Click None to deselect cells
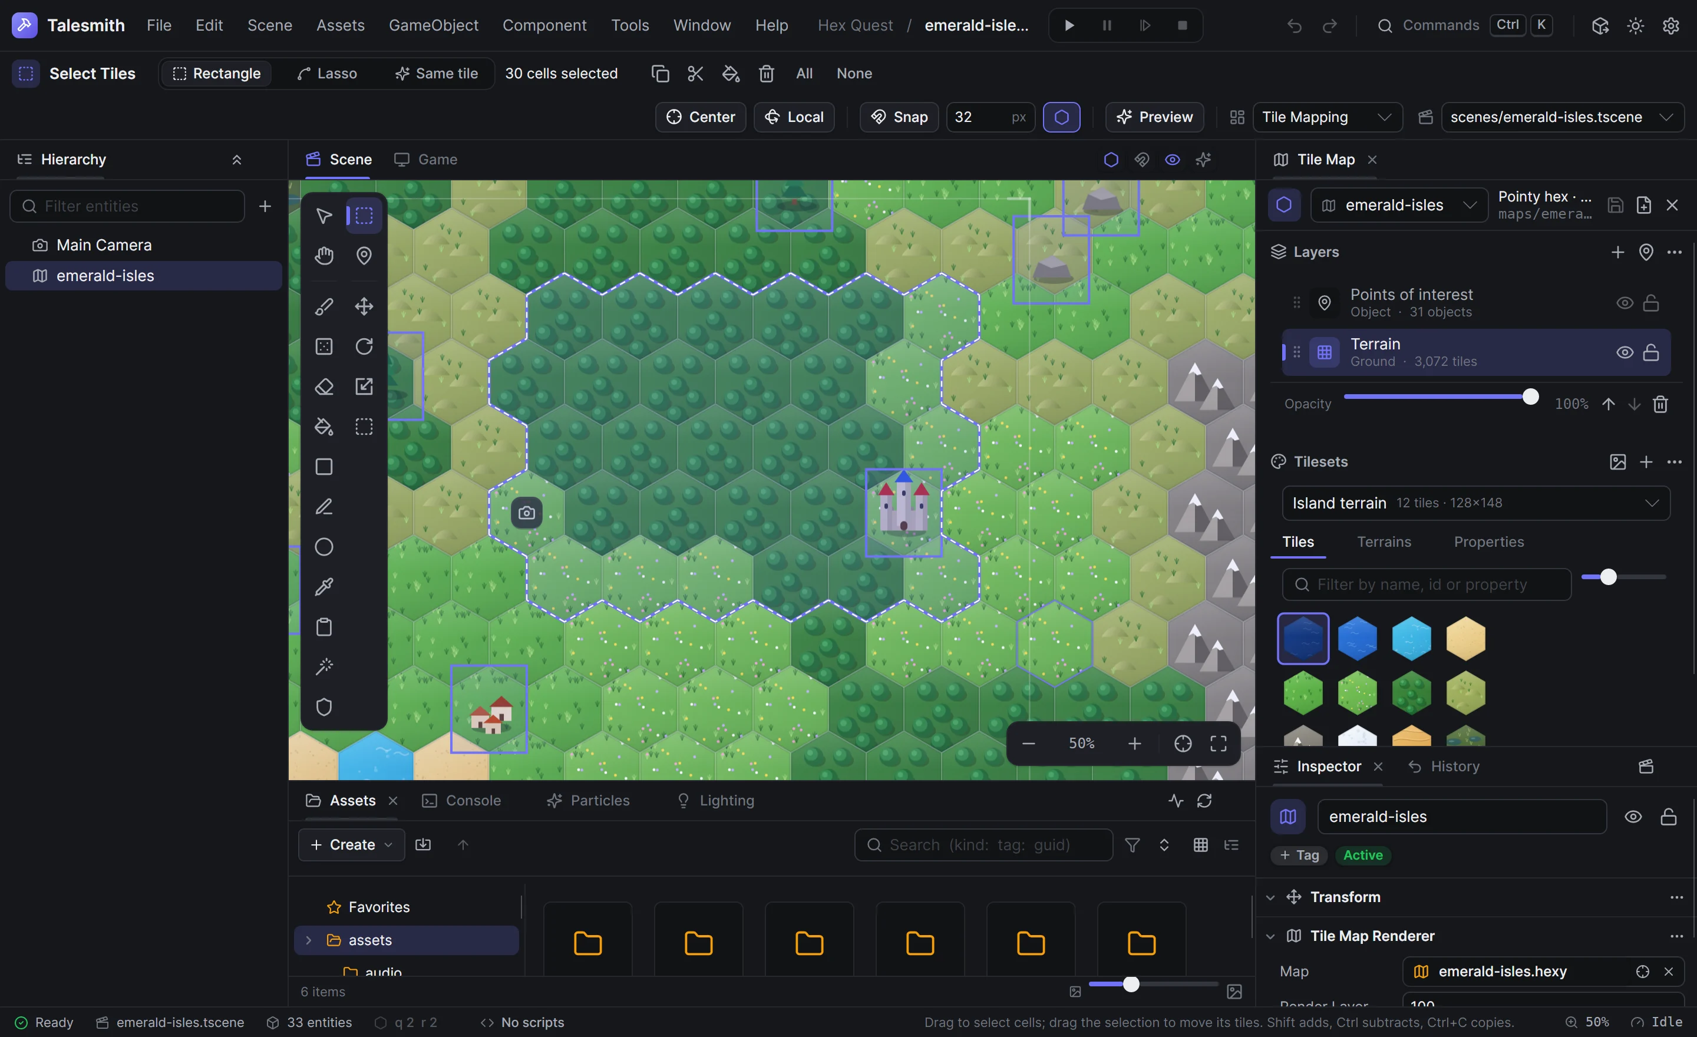The width and height of the screenshot is (1697, 1037). (x=854, y=74)
